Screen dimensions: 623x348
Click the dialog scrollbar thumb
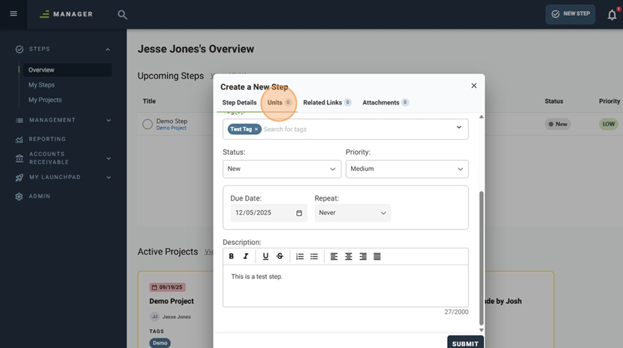(x=481, y=258)
